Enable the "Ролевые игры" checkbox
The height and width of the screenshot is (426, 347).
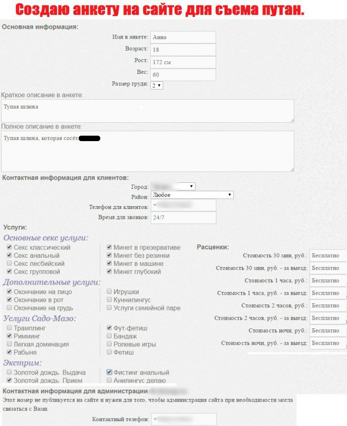pos(109,344)
